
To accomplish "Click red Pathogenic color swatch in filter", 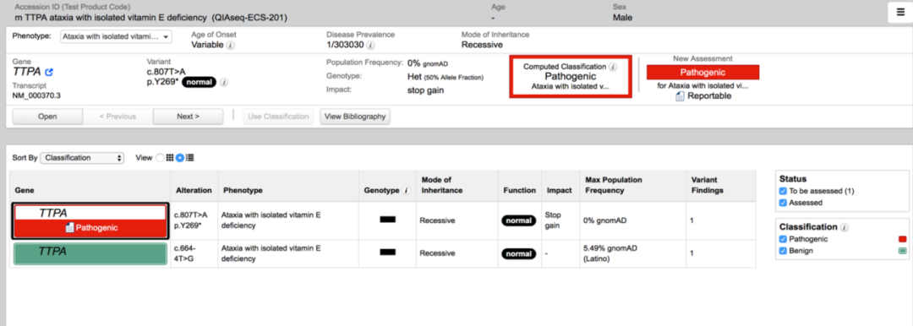I will (x=903, y=239).
